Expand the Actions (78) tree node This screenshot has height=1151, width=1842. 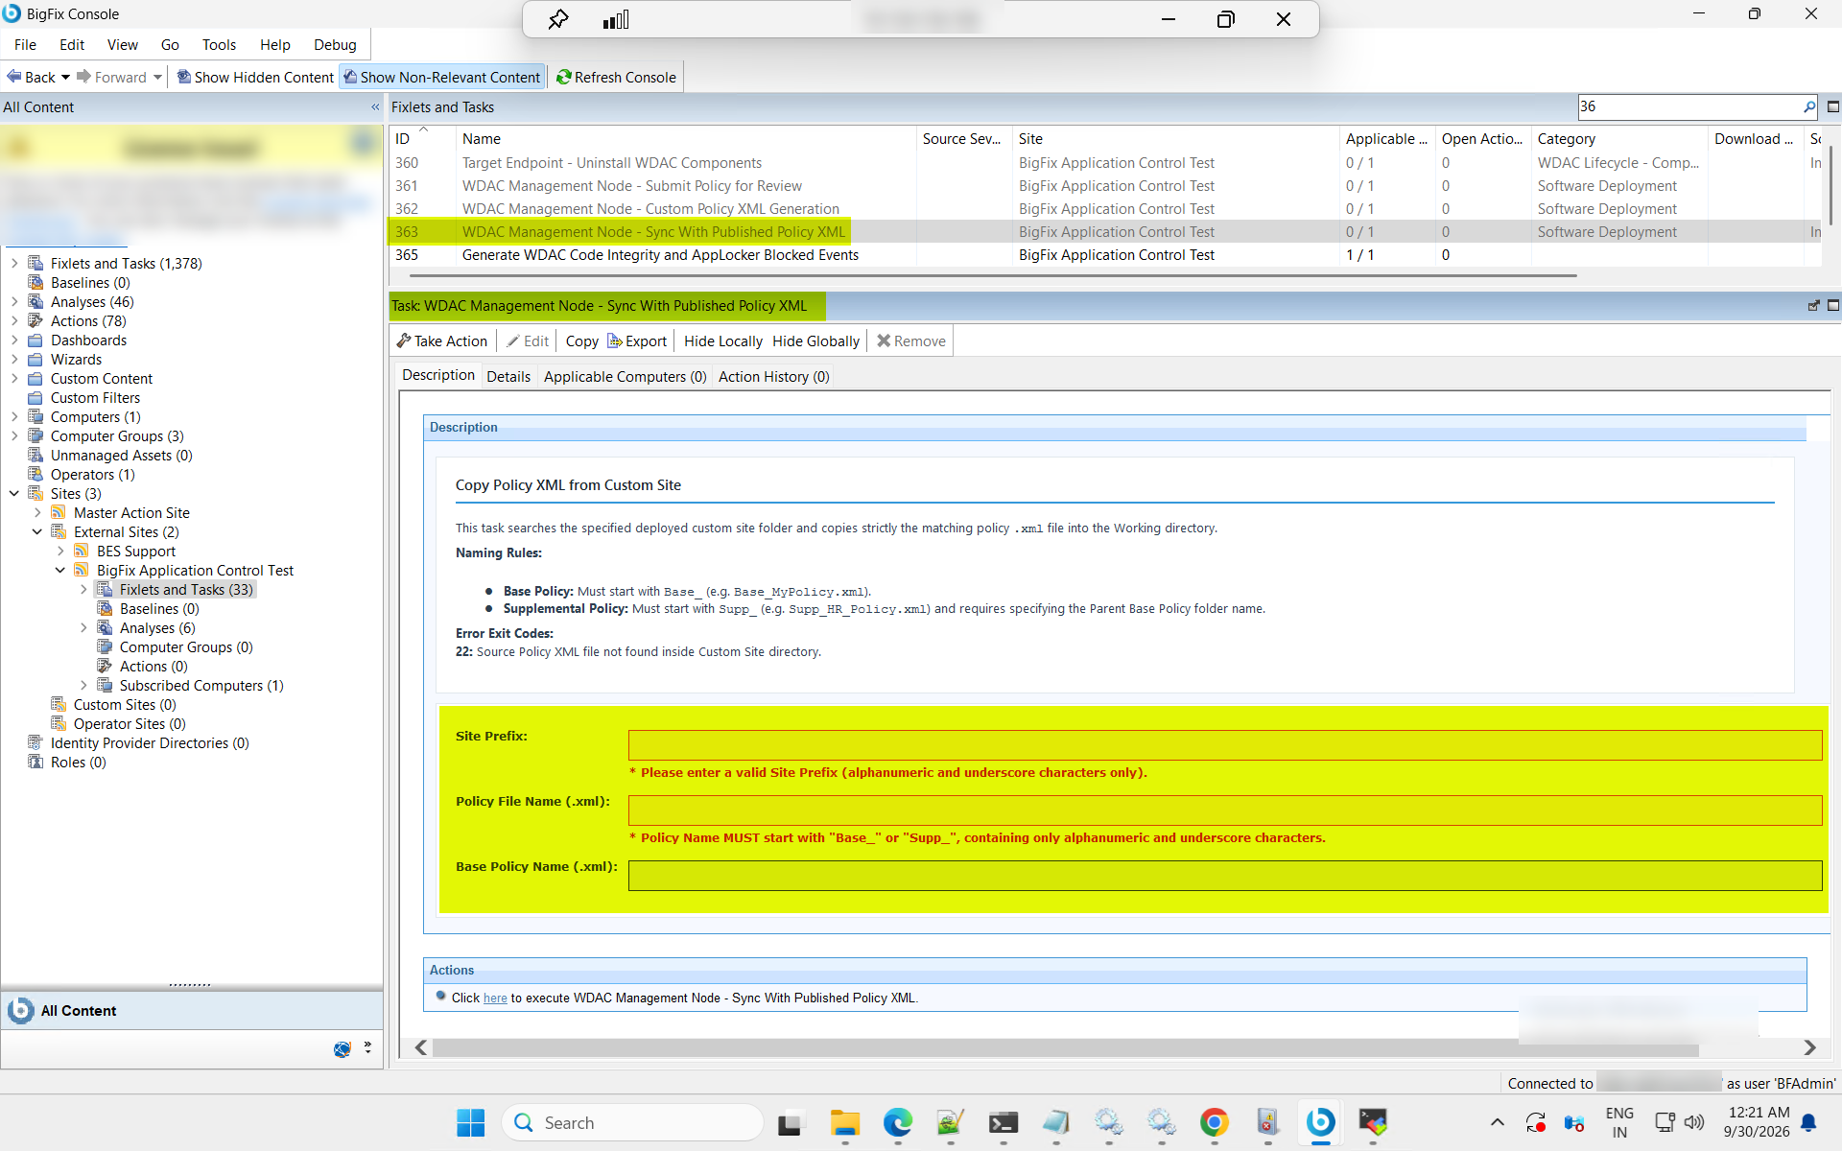click(14, 320)
